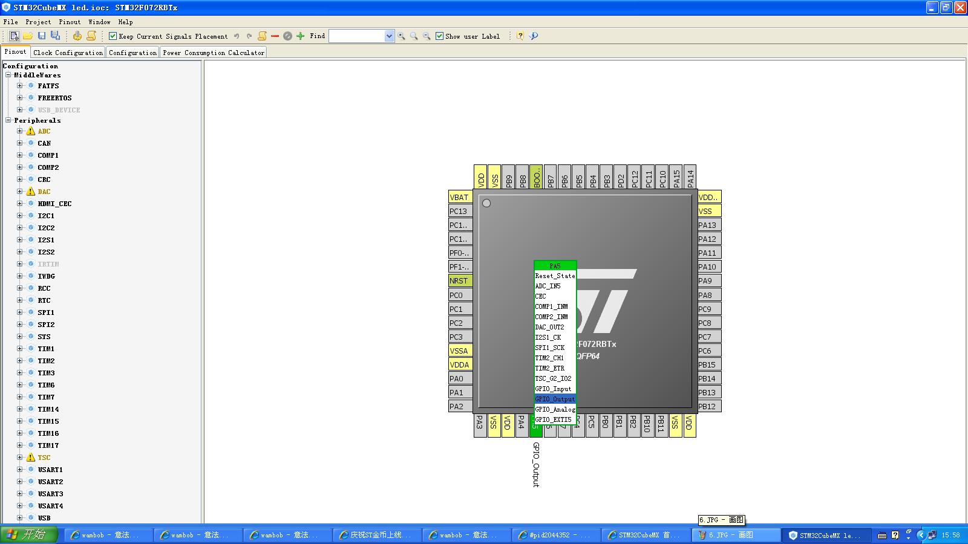
Task: Click the Generate Code gear icon
Action: click(77, 36)
